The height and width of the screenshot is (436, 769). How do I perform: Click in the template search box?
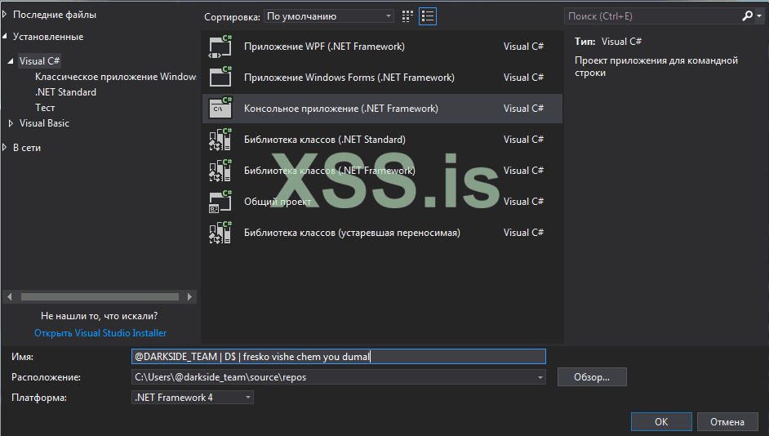[x=652, y=16]
